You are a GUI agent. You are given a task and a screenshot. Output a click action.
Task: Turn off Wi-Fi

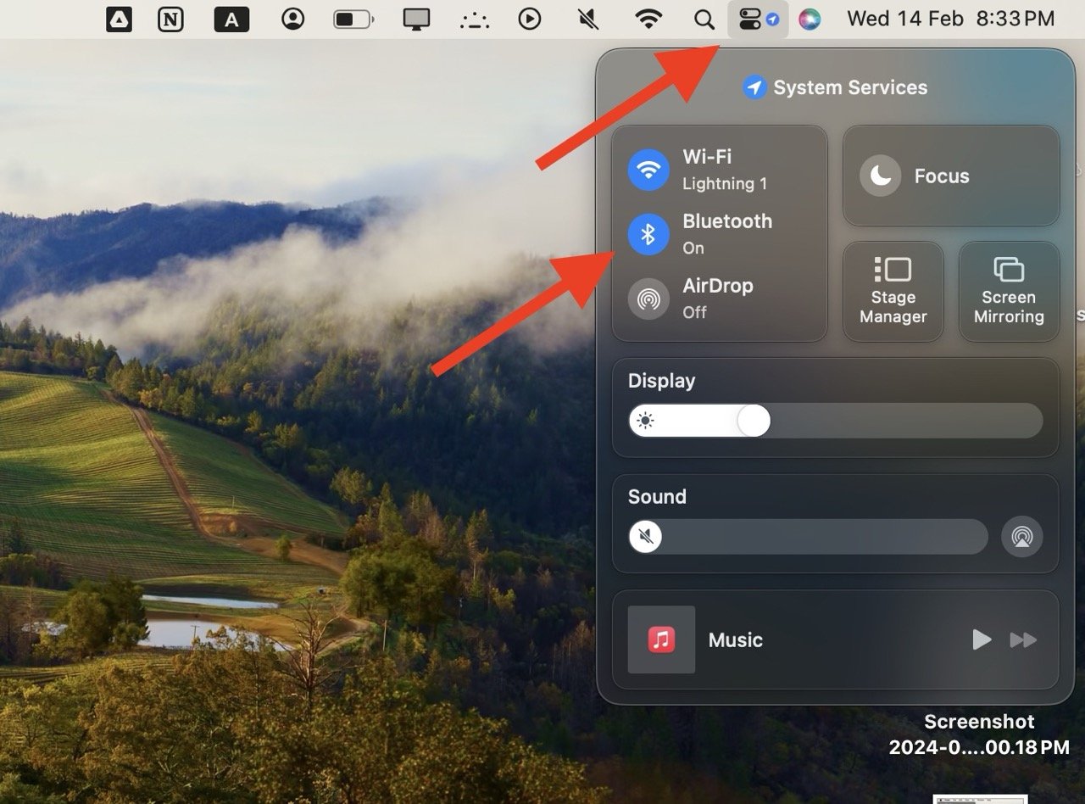point(648,169)
